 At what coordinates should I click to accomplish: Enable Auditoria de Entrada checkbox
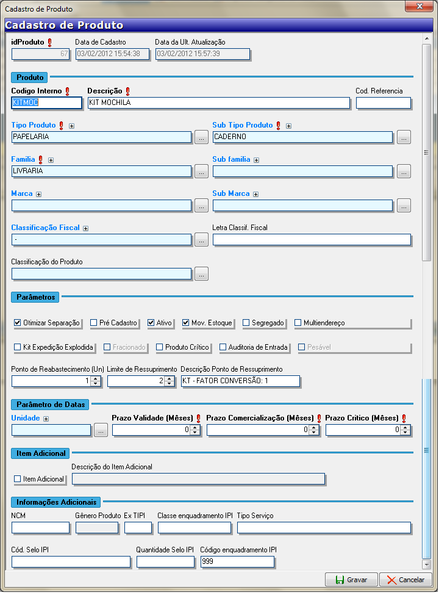coord(223,348)
